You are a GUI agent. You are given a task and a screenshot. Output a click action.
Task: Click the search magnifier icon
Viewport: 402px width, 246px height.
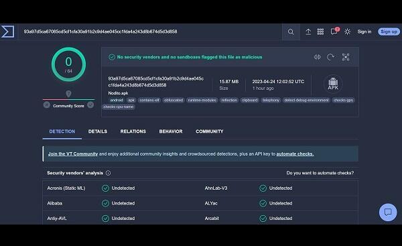291,32
